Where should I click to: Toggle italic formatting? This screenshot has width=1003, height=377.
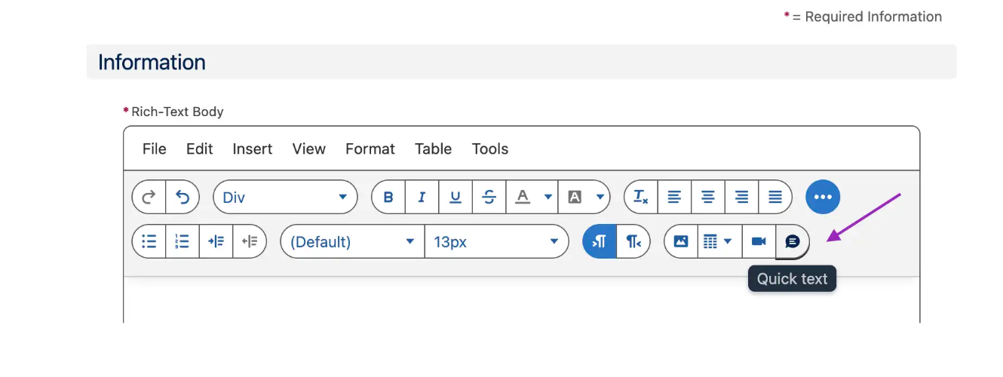(x=422, y=198)
